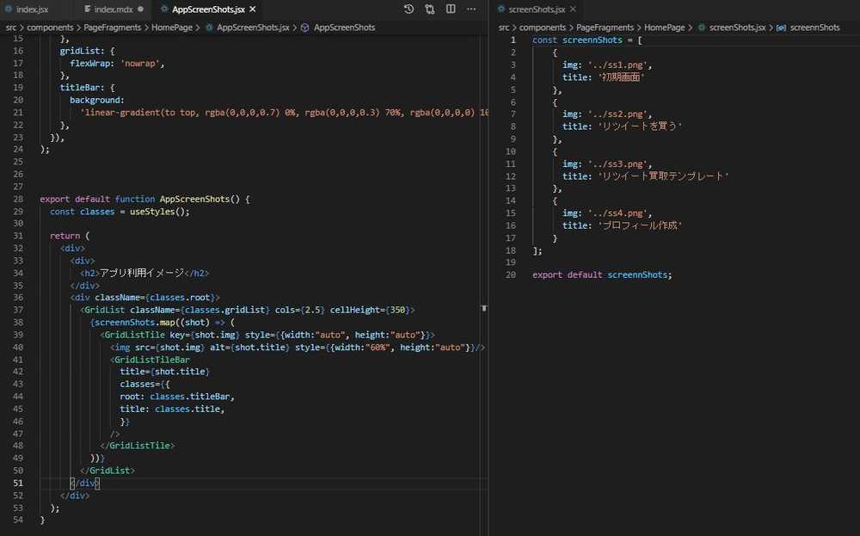Click the Split Editor Right icon

click(x=451, y=9)
